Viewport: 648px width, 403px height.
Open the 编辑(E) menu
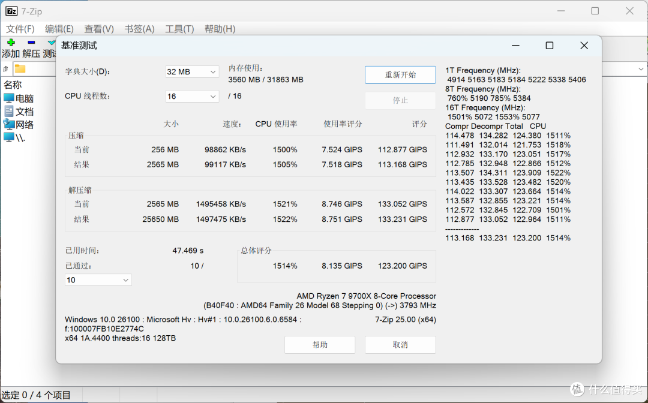pyautogui.click(x=59, y=29)
